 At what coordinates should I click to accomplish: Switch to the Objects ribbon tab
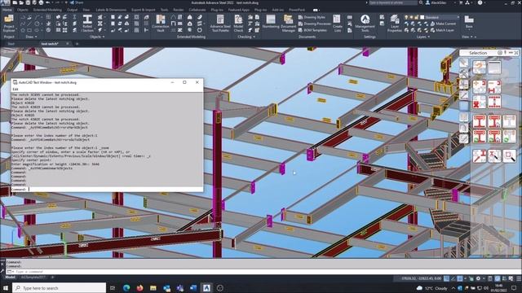click(22, 10)
